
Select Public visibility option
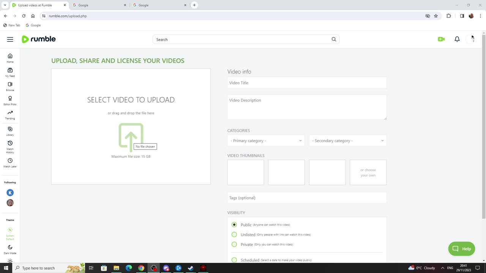(234, 224)
